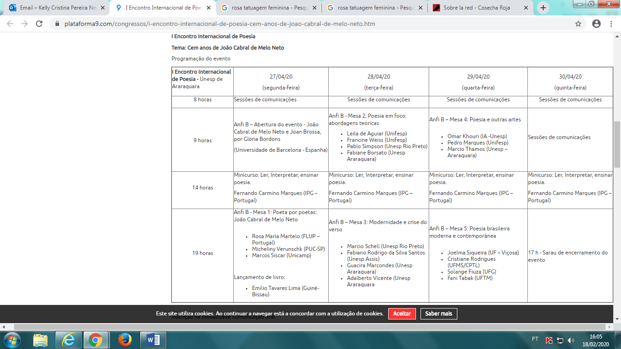Open File Explorer from the taskbar

coord(40,340)
